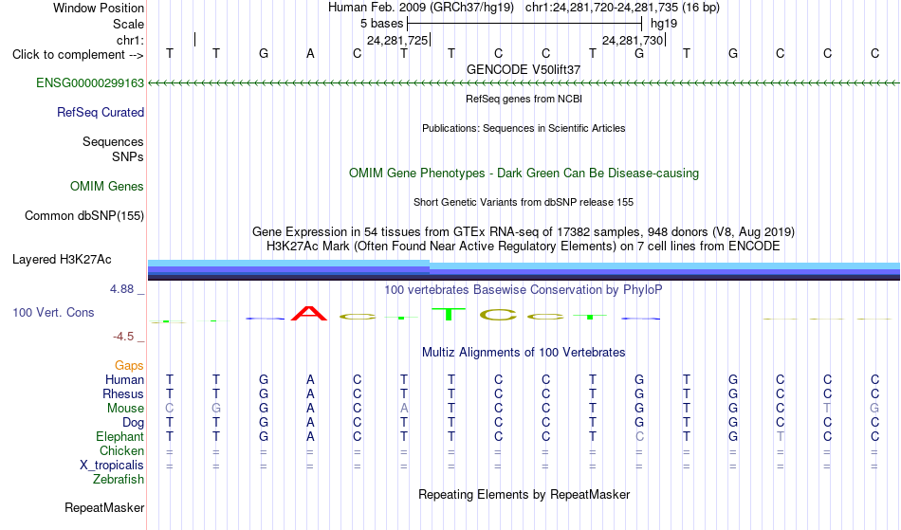Select the X_tropicalis alignment row label
Image resolution: width=901 pixels, height=530 pixels.
(x=112, y=466)
